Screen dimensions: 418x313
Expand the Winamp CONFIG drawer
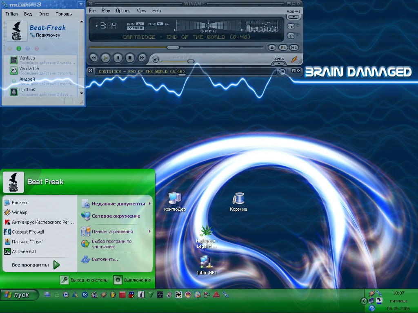point(279,64)
